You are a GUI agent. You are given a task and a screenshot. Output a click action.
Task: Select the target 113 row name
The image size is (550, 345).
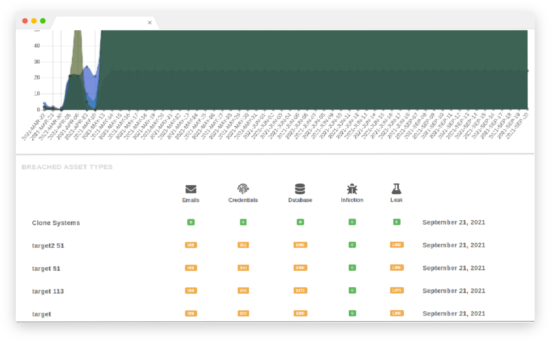(x=48, y=291)
